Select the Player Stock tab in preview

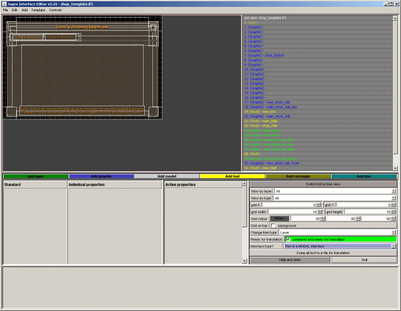pos(61,37)
